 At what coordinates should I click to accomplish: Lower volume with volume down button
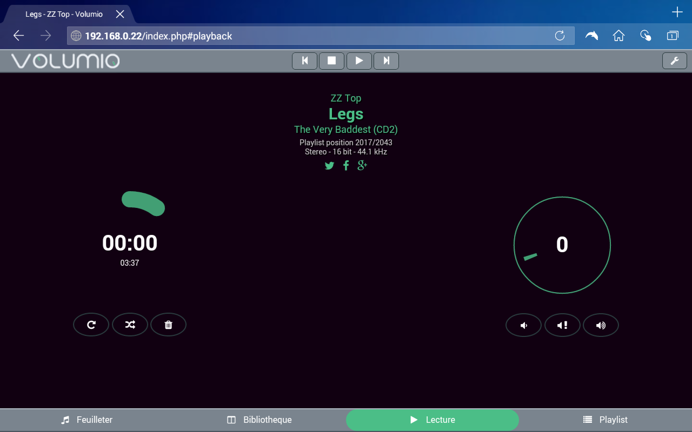[523, 325]
